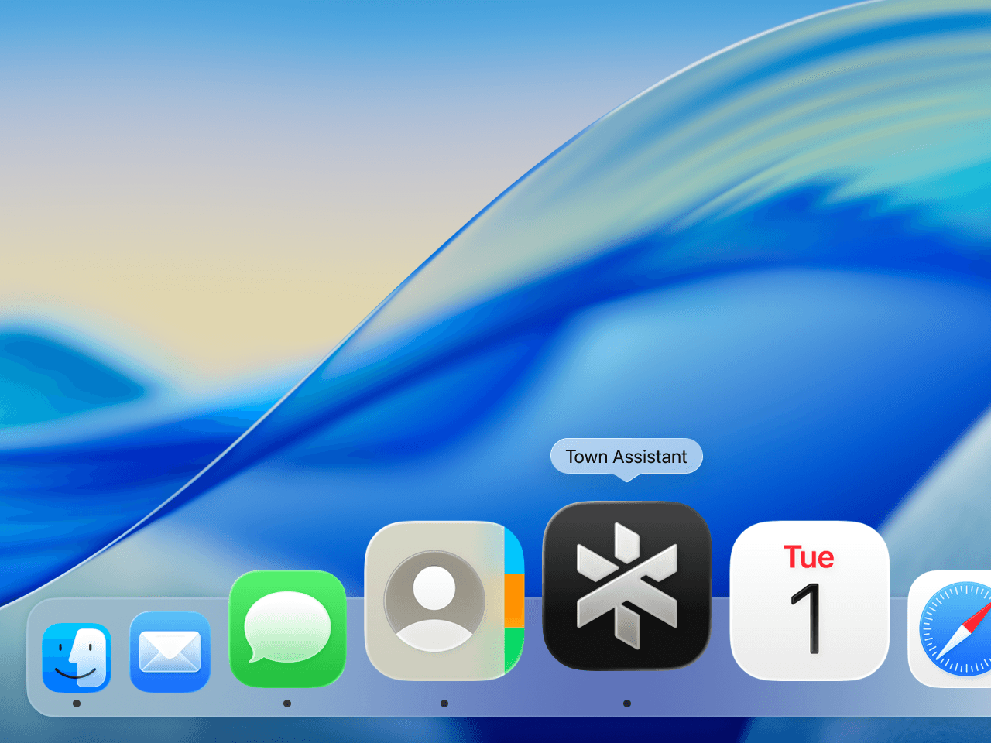Viewport: 991px width, 743px height.
Task: Click the blue envelope Mail icon
Action: pyautogui.click(x=169, y=652)
